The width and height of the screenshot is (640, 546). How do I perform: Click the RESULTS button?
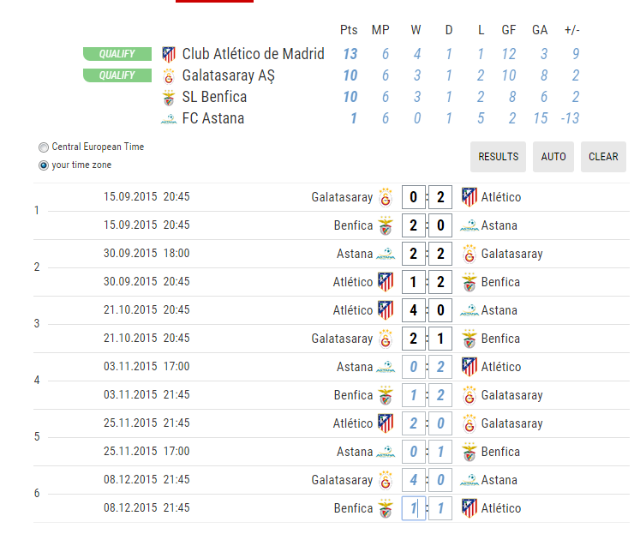click(x=498, y=157)
